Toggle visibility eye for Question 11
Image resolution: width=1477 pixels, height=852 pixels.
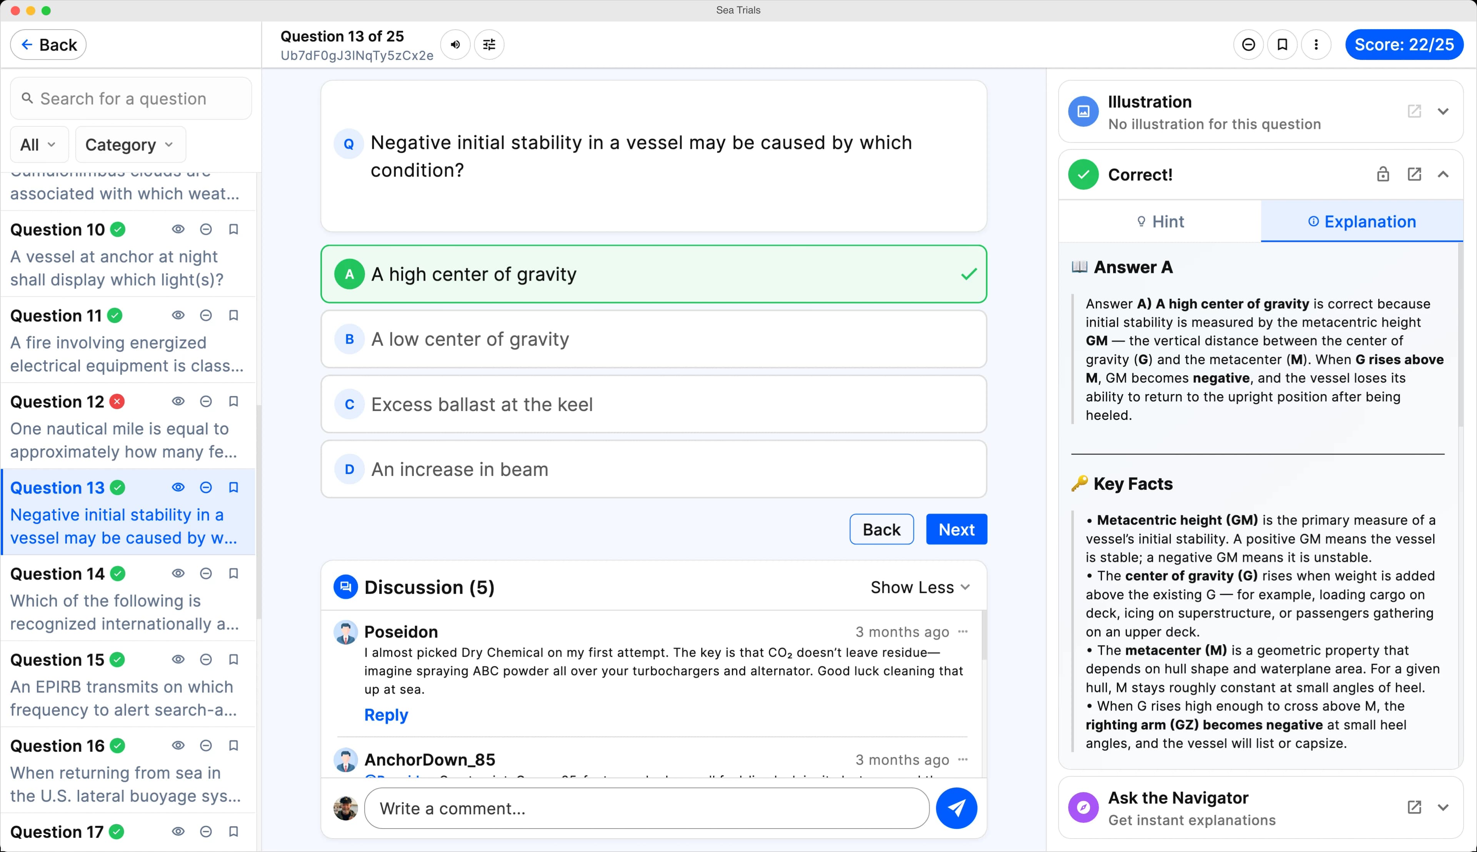(x=178, y=315)
